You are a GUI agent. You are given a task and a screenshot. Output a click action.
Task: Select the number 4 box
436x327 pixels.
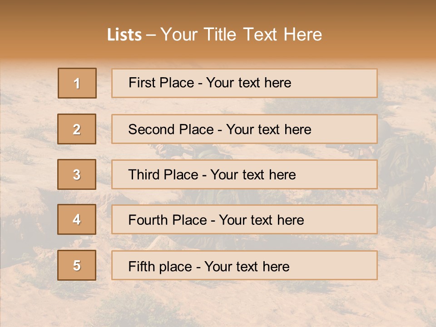pyautogui.click(x=77, y=220)
